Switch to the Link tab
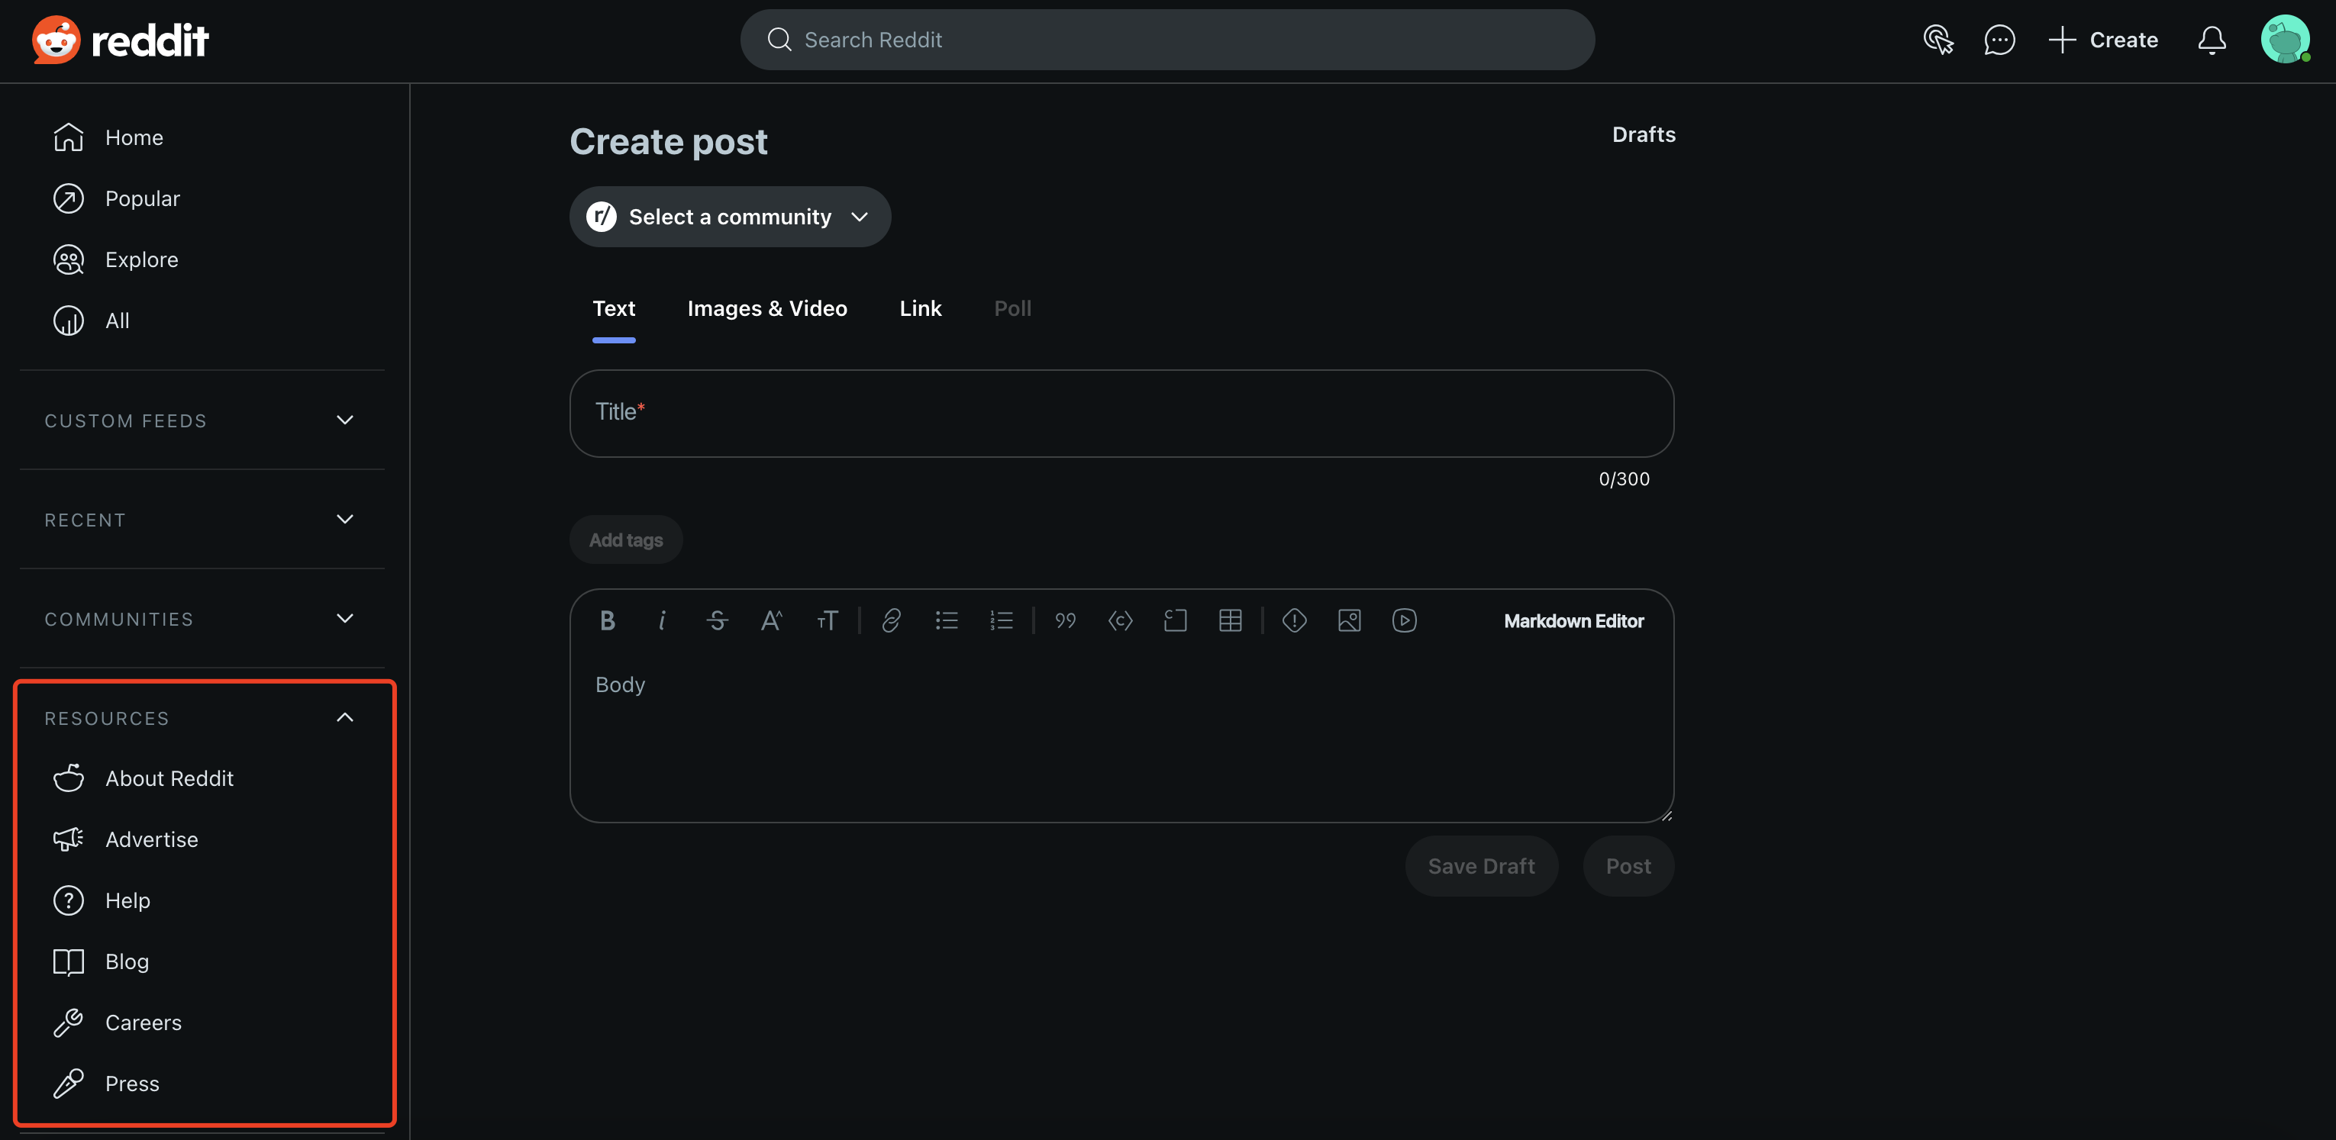 click(x=920, y=309)
